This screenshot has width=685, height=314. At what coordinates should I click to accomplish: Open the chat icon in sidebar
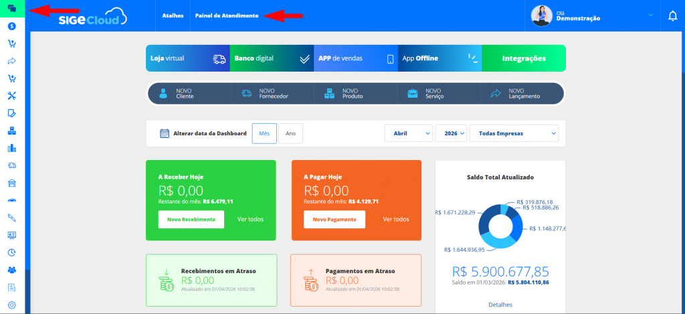11,9
